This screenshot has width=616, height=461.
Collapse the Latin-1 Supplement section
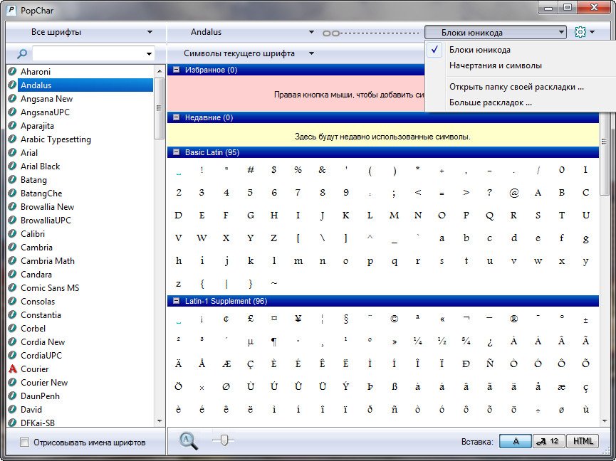tap(177, 300)
